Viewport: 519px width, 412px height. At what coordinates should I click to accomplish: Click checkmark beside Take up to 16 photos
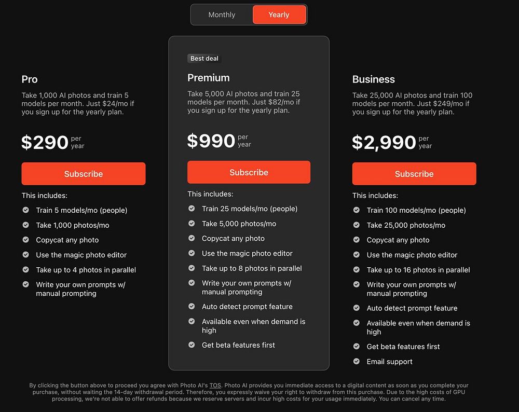coord(356,269)
